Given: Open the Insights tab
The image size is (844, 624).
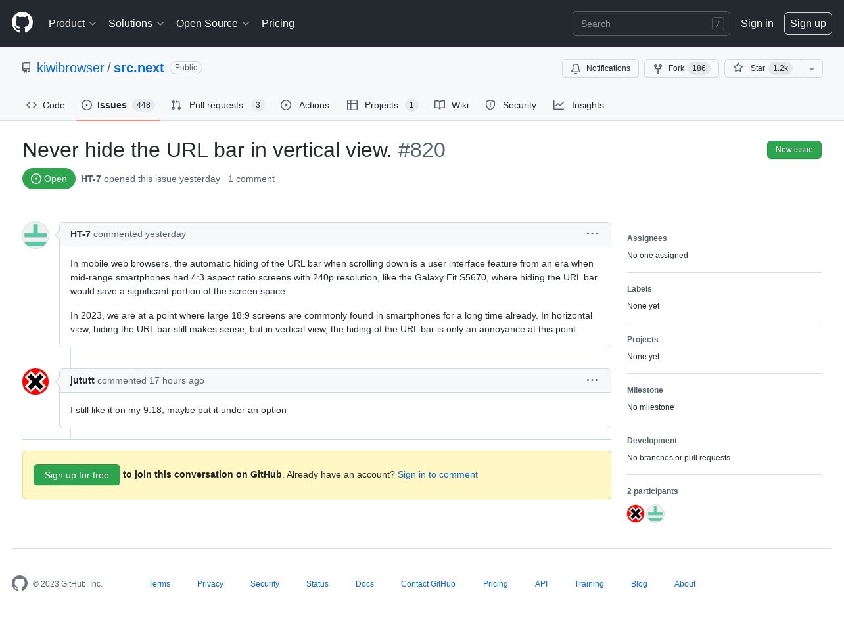Looking at the screenshot, I should 578,105.
